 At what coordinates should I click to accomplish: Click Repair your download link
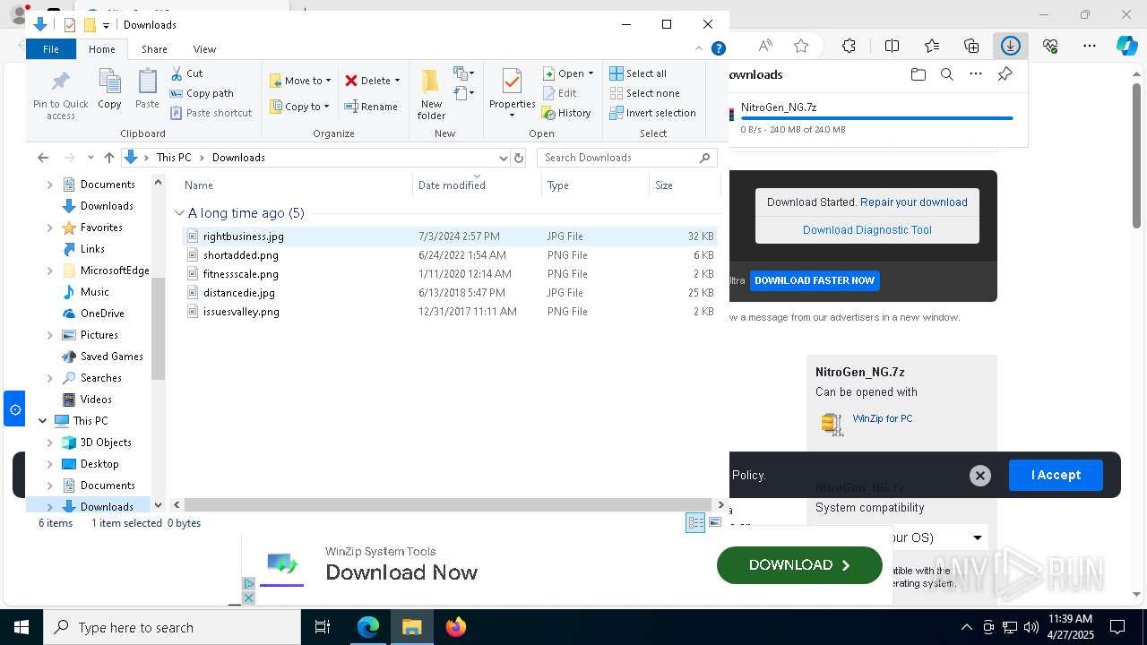[x=914, y=202]
